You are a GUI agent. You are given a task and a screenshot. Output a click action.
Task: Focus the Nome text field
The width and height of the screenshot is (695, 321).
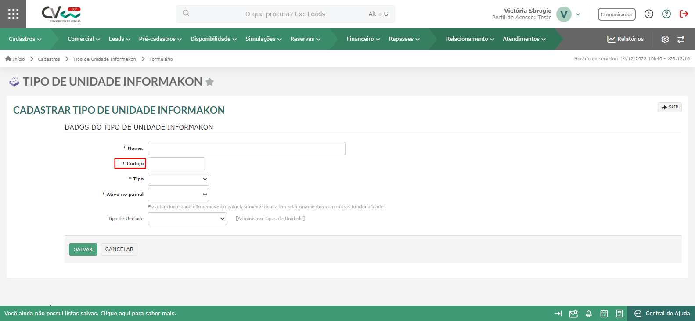(247, 148)
